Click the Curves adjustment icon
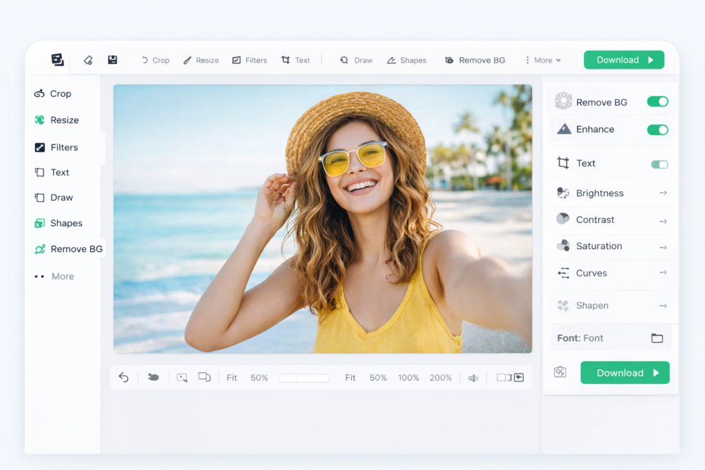The image size is (705, 470). (x=561, y=273)
